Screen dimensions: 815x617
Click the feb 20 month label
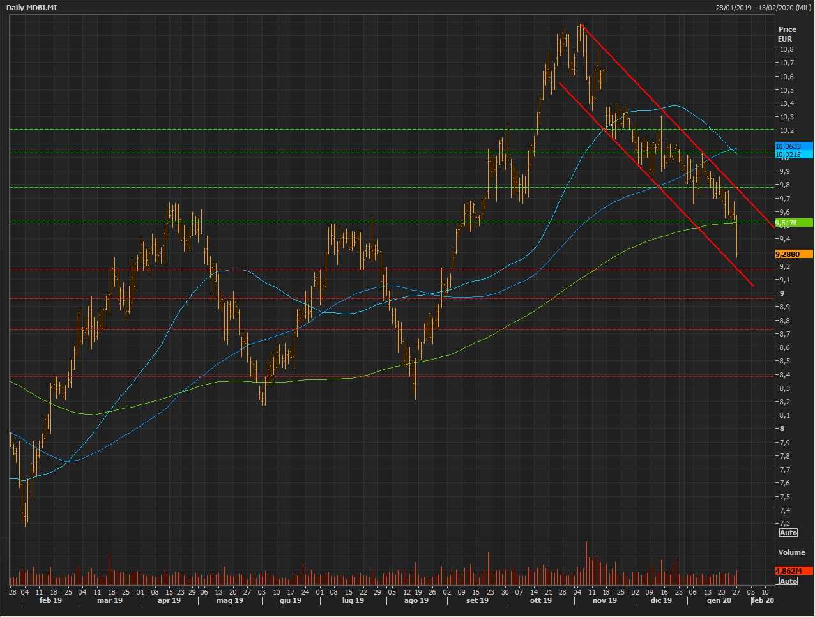[763, 600]
